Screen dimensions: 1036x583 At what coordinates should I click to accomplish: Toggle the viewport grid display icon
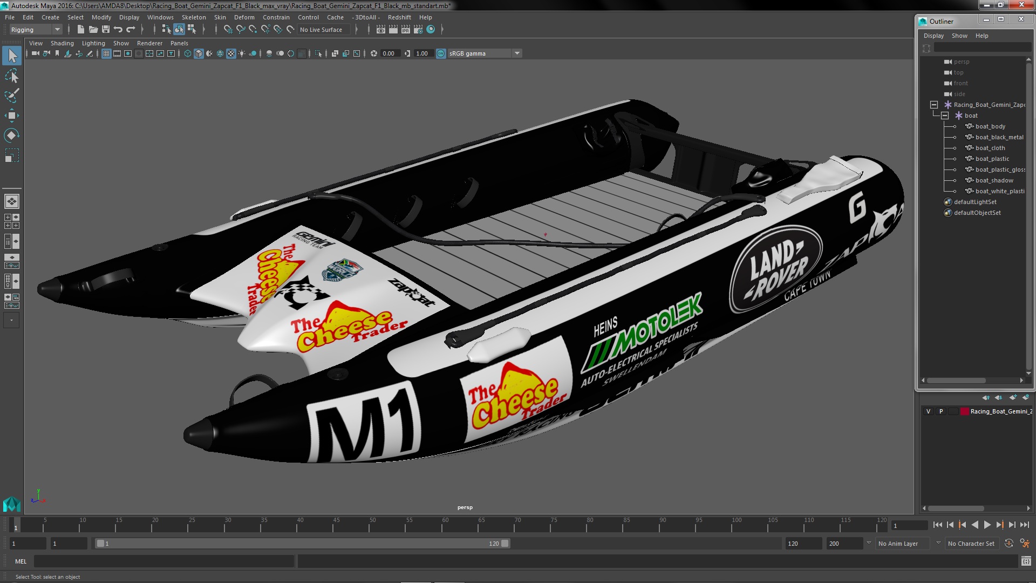point(106,53)
